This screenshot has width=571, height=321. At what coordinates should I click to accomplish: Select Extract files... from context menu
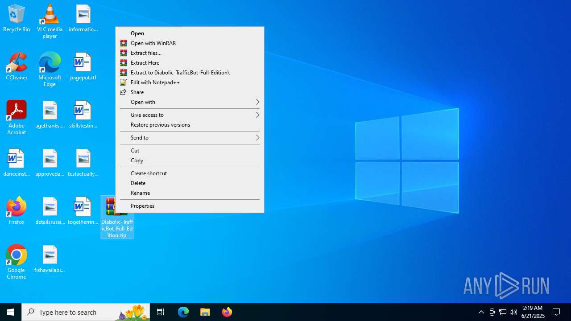pos(190,53)
